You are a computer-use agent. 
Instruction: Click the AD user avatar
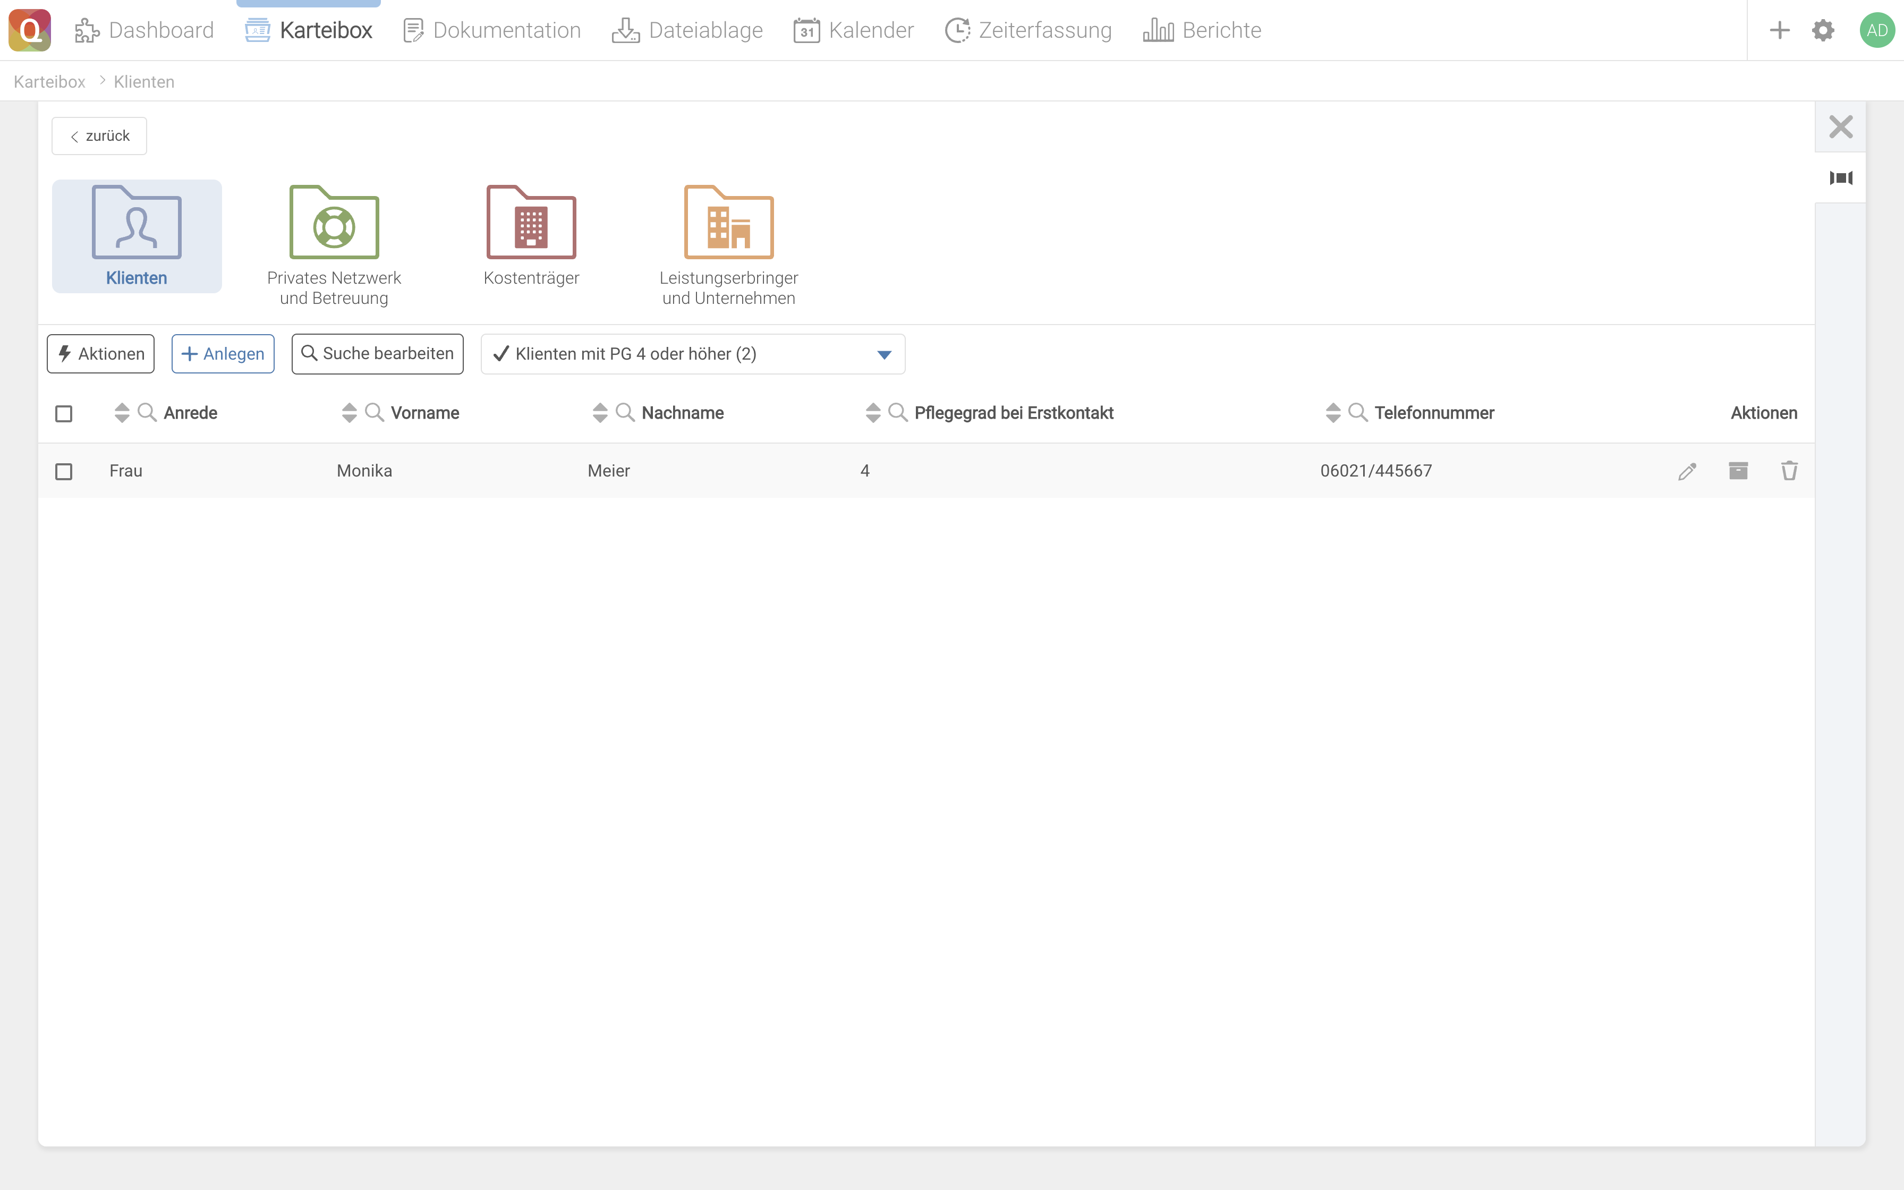1876,31
